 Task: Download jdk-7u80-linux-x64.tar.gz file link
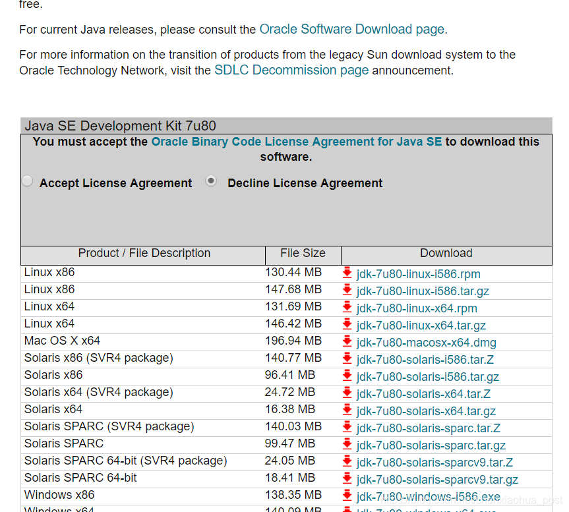coord(421,326)
